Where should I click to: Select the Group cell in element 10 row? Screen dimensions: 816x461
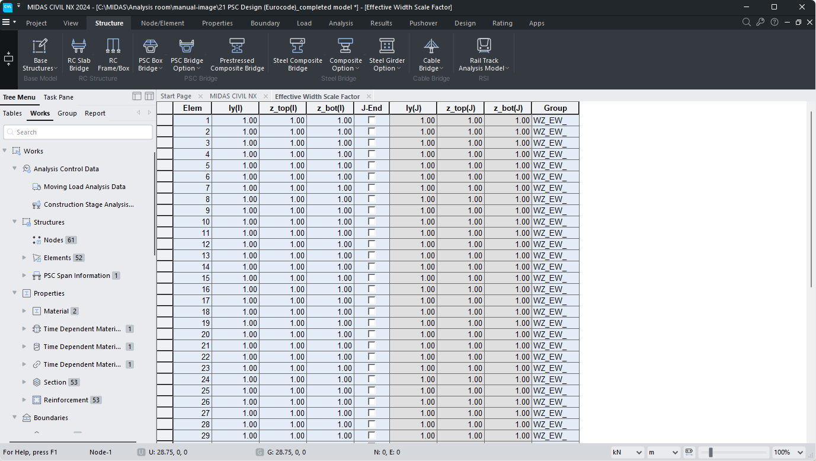pyautogui.click(x=555, y=222)
